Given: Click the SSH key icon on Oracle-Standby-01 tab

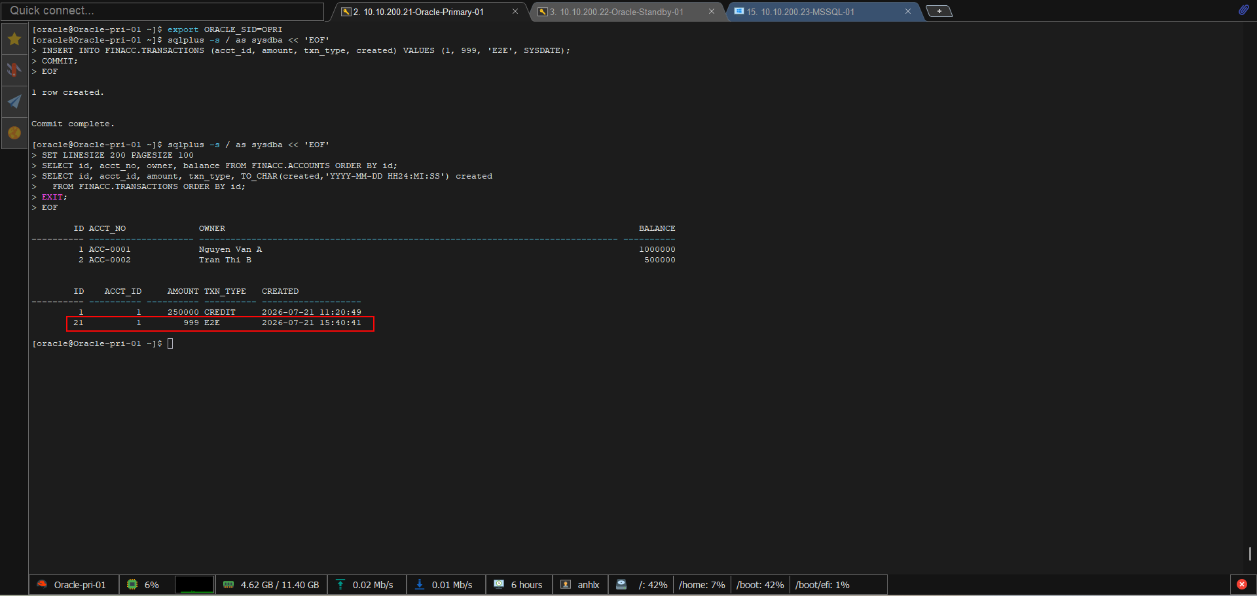Looking at the screenshot, I should click(x=542, y=12).
